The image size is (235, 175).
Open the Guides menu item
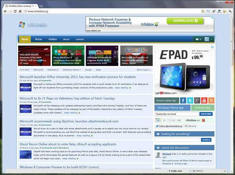[x=52, y=39]
